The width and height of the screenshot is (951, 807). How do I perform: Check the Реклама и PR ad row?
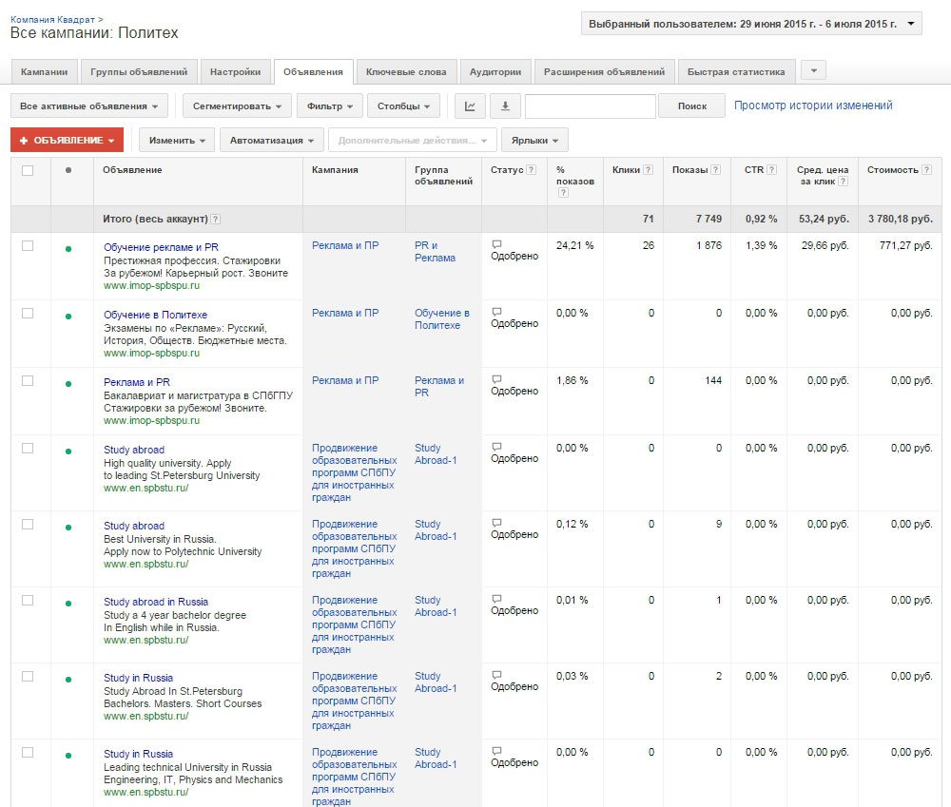[x=28, y=381]
